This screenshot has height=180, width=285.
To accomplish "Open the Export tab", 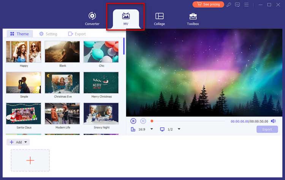I will [x=77, y=34].
